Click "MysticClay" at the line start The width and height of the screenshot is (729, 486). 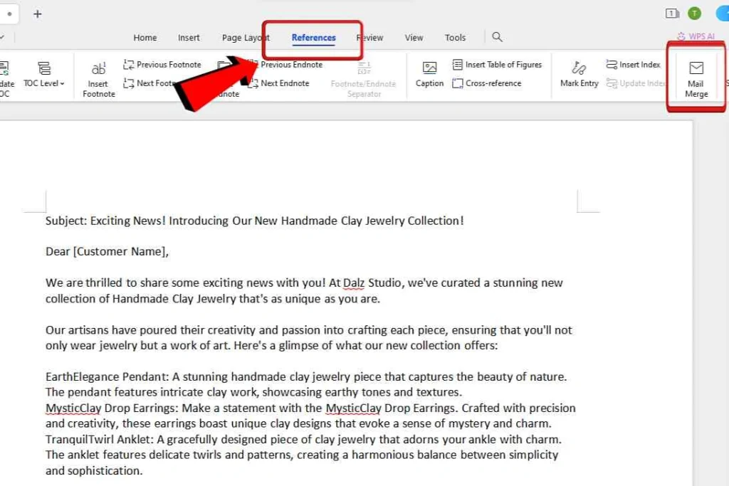click(73, 408)
